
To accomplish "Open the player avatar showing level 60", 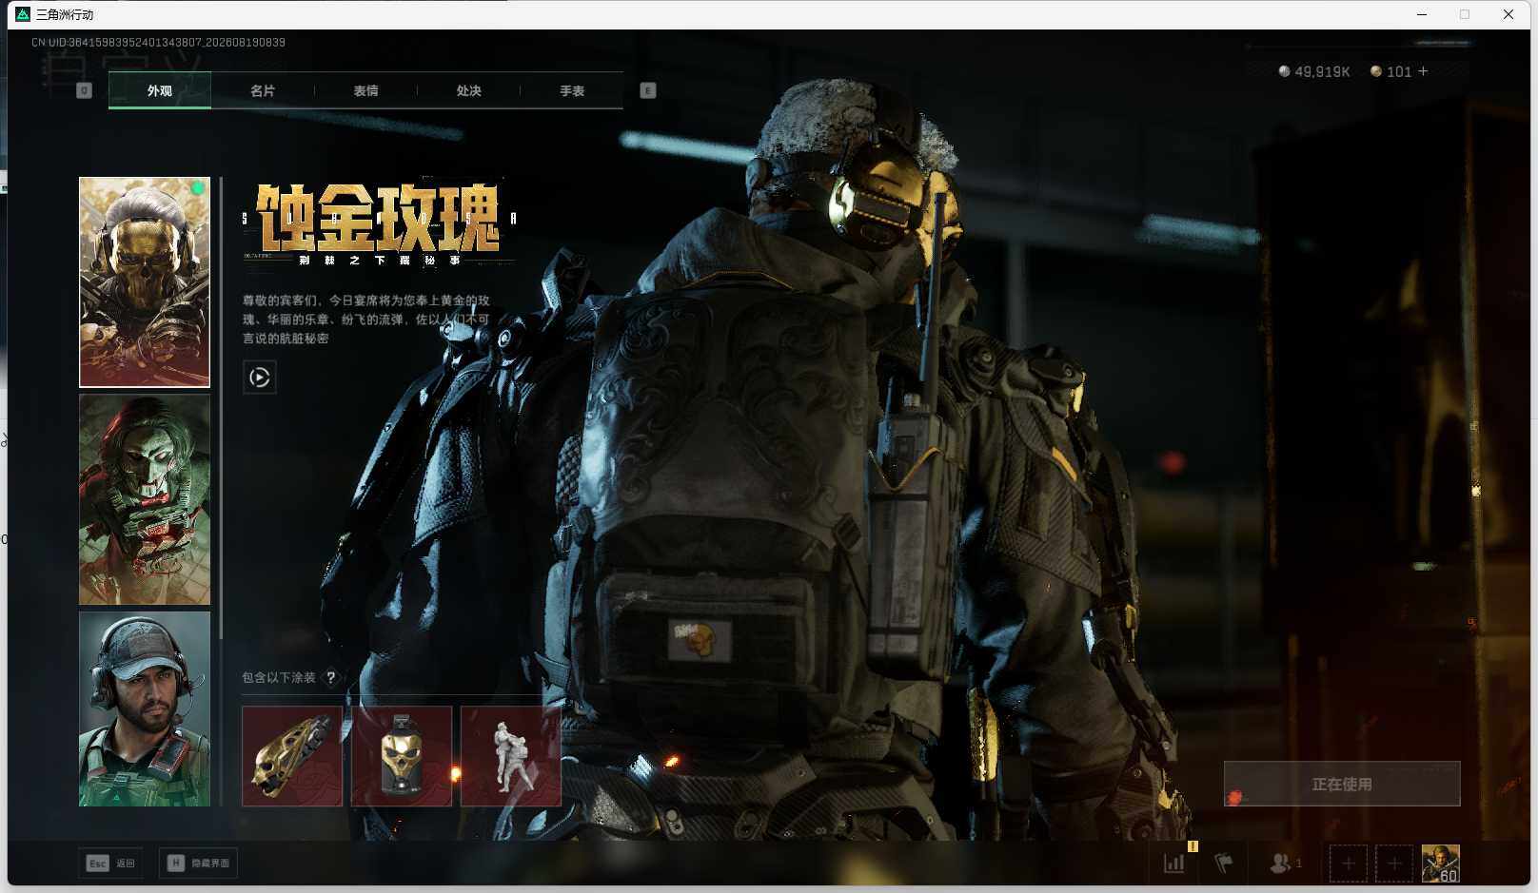I will click(1441, 863).
